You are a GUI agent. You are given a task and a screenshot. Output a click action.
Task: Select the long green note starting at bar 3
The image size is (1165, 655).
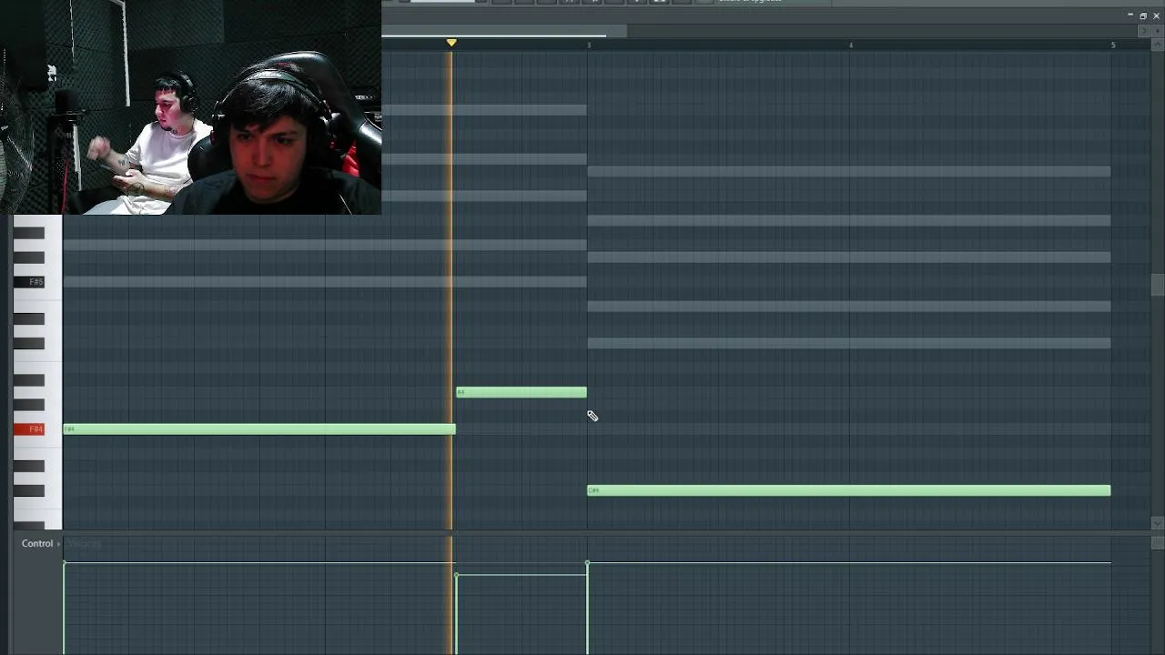849,490
